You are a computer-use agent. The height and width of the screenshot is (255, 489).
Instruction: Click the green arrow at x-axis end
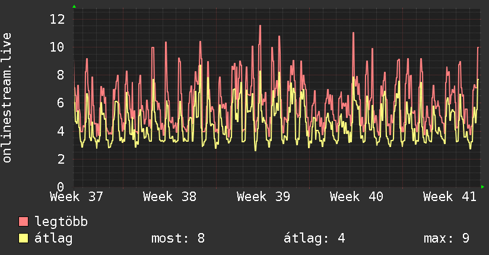click(x=482, y=187)
